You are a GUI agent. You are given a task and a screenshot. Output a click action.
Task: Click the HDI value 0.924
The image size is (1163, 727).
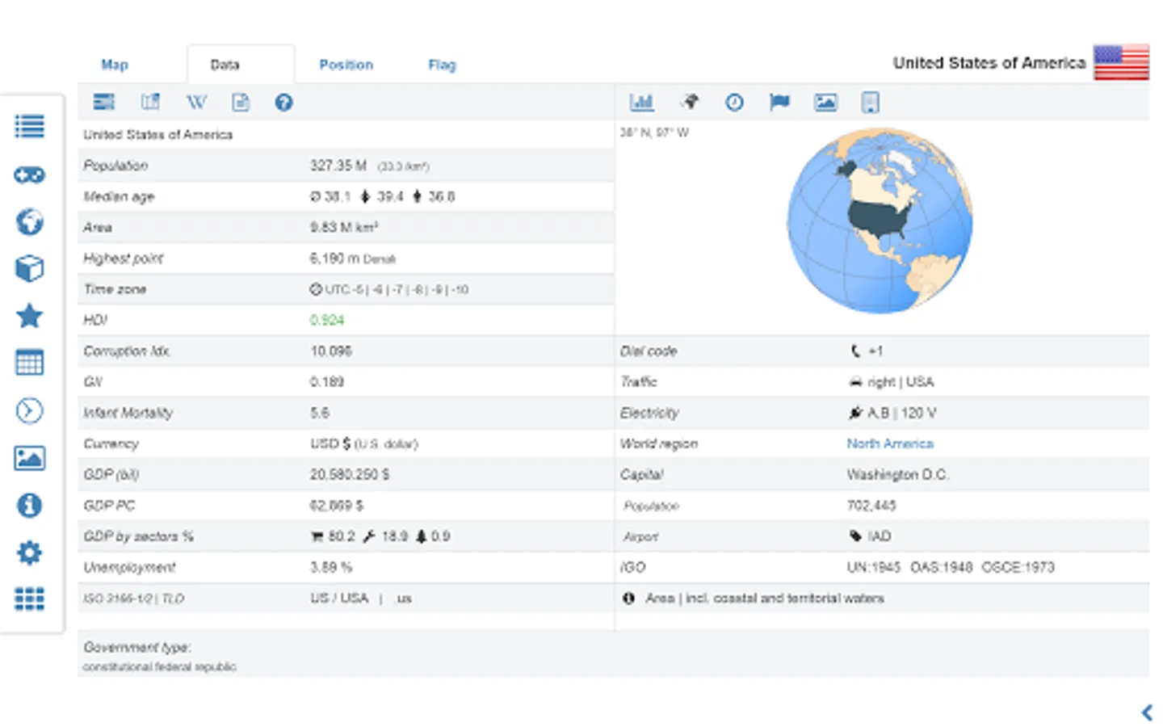tap(327, 320)
